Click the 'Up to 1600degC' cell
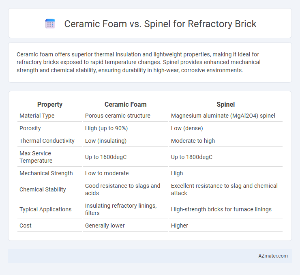 pyautogui.click(x=106, y=157)
